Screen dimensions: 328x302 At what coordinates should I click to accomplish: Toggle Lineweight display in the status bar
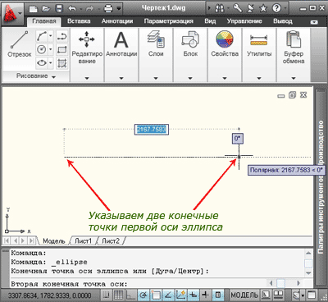(206, 295)
